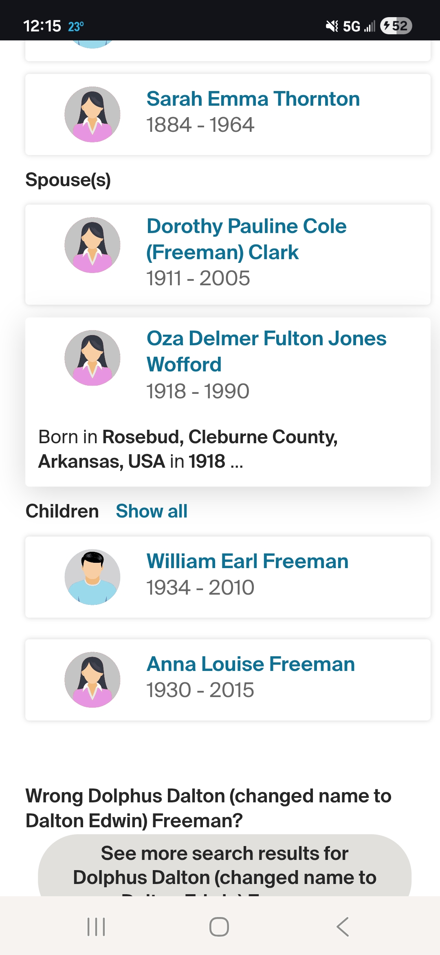Tap the partially visible top card
440x955 pixels.
coord(228,51)
